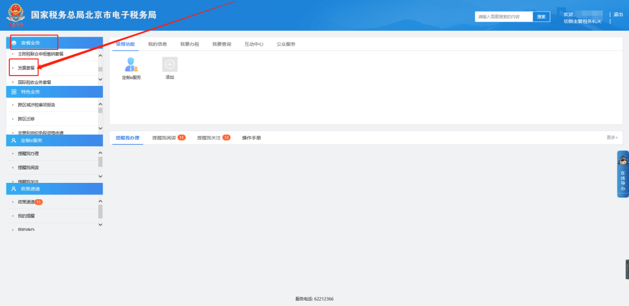629x306 pixels.
Task: Open 国际税收业务套餐 item
Action: pyautogui.click(x=34, y=82)
